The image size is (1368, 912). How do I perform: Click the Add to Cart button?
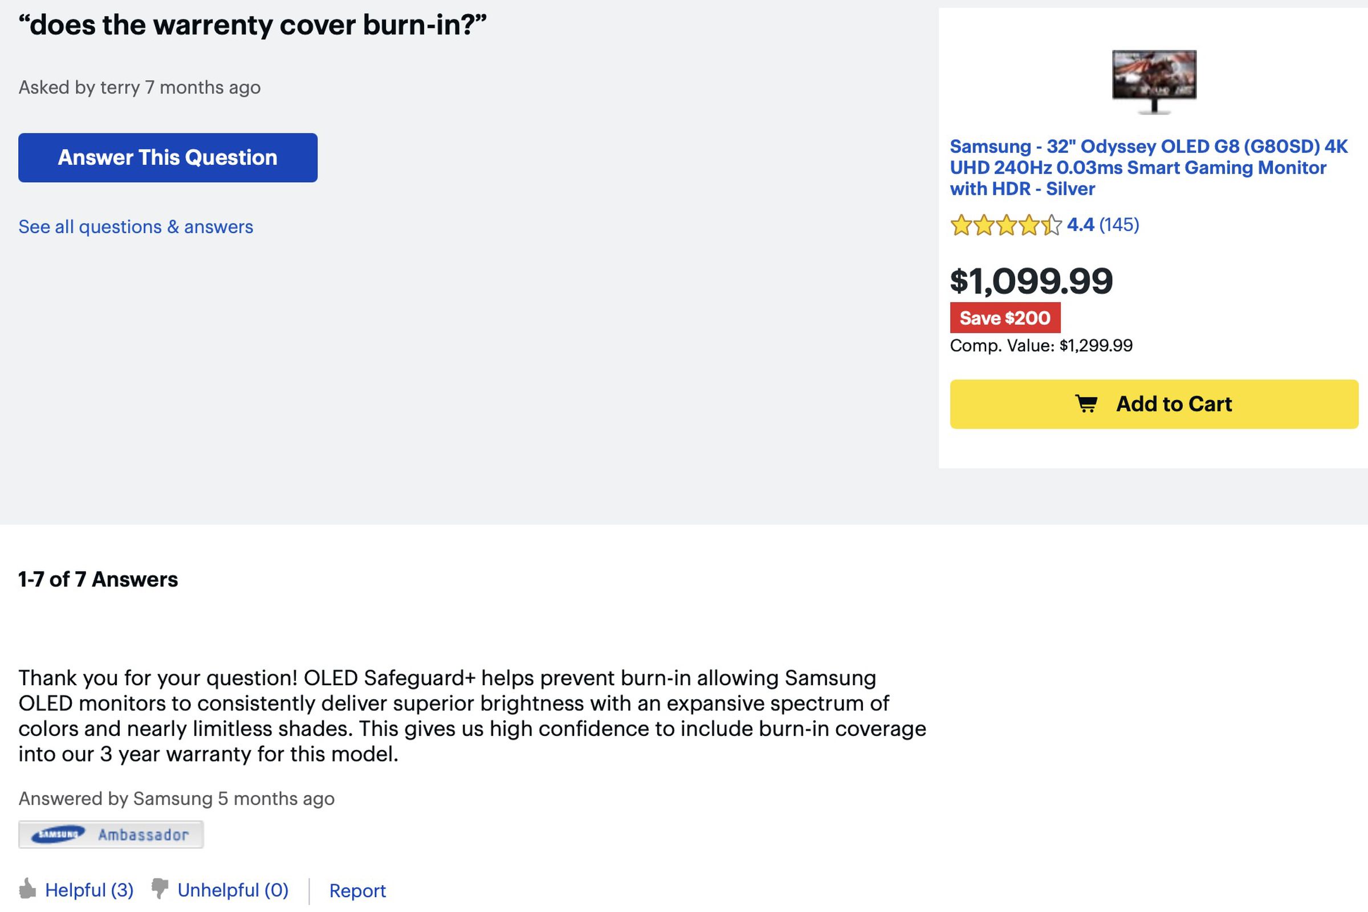point(1154,404)
